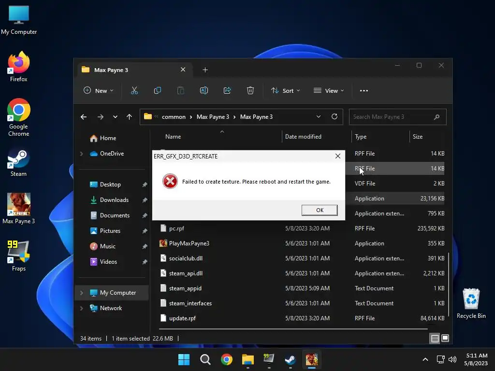Screen dimensions: 495x371
Task: Open taskbar Search
Action: pos(205,359)
